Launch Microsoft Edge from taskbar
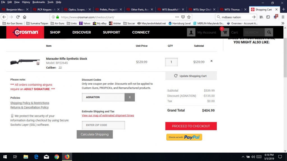The width and height of the screenshot is (287, 161). coord(36,157)
